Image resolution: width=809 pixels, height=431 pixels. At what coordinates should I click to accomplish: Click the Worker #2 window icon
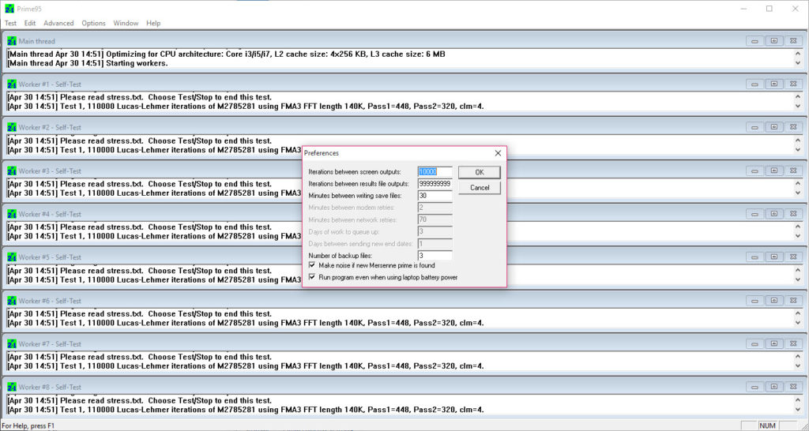pos(12,127)
